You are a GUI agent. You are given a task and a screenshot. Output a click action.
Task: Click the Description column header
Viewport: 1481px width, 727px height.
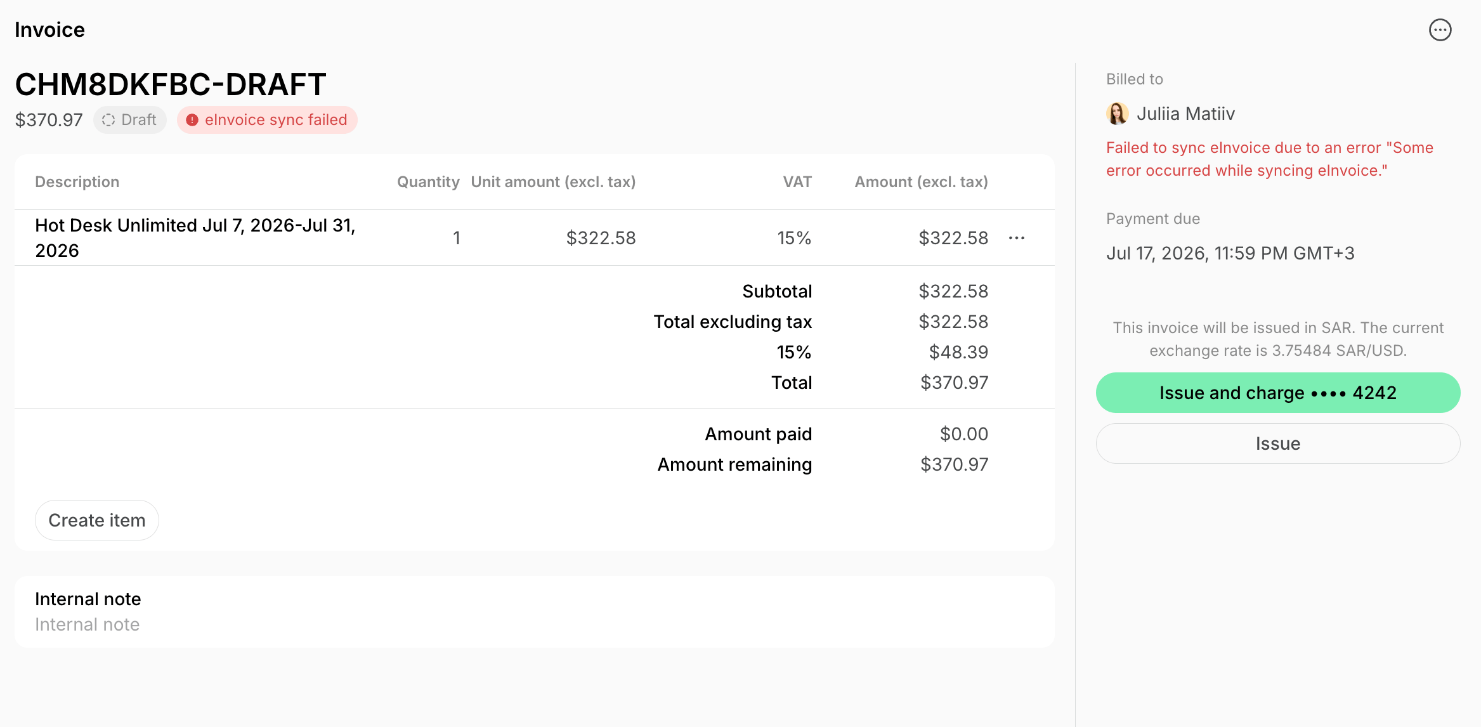point(77,182)
